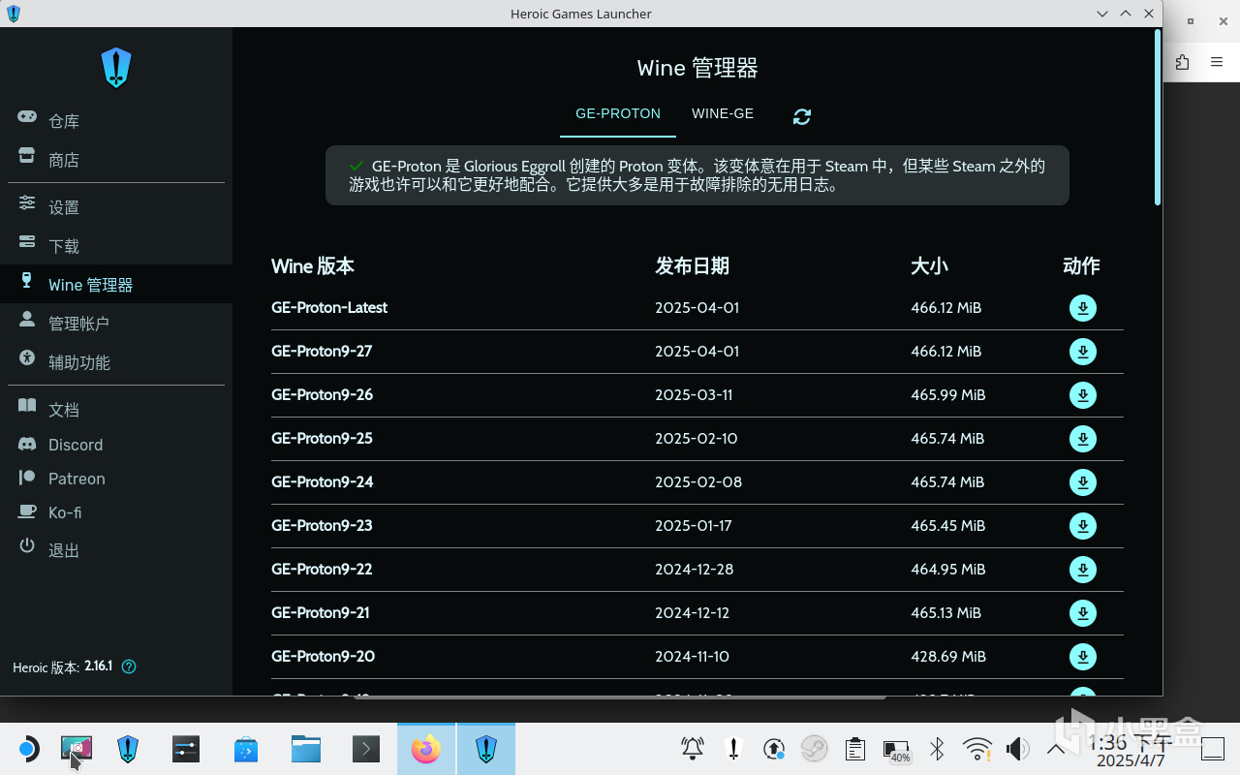Open Discover software store in taskbar
1240x775 pixels.
pyautogui.click(x=246, y=749)
